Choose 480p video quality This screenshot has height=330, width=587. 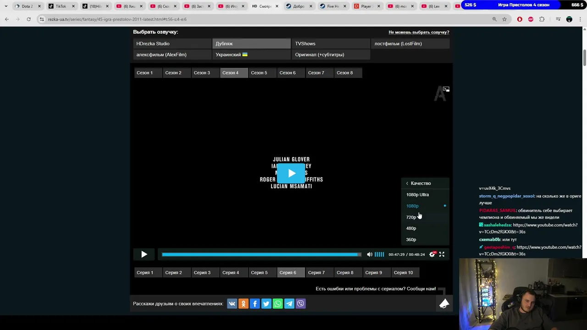coord(425,228)
